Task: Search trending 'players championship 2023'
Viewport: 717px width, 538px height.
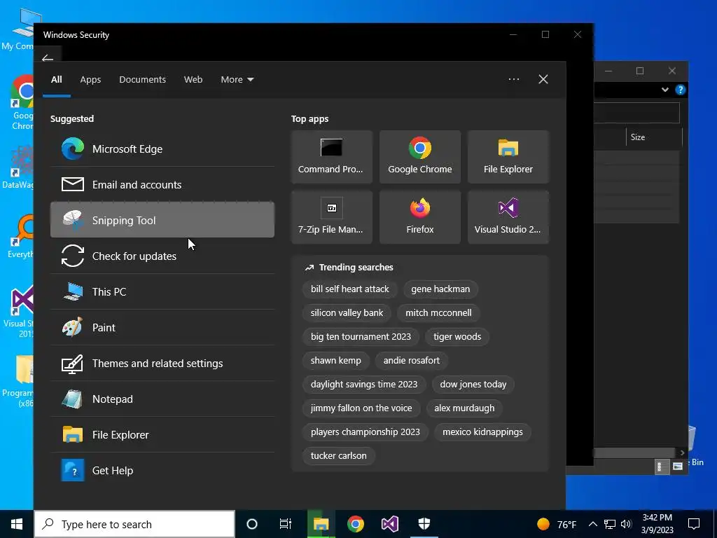Action: 366,432
